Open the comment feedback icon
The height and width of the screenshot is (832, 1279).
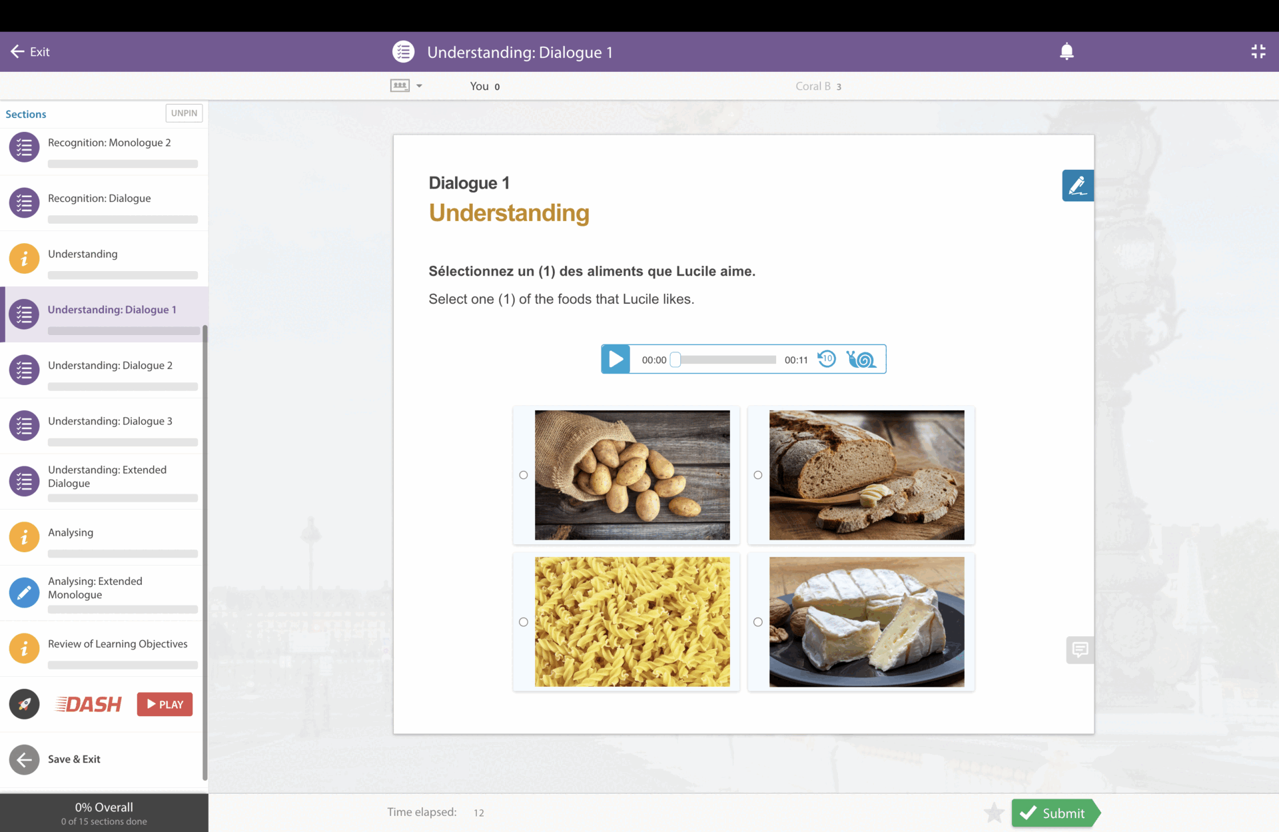(x=1080, y=649)
